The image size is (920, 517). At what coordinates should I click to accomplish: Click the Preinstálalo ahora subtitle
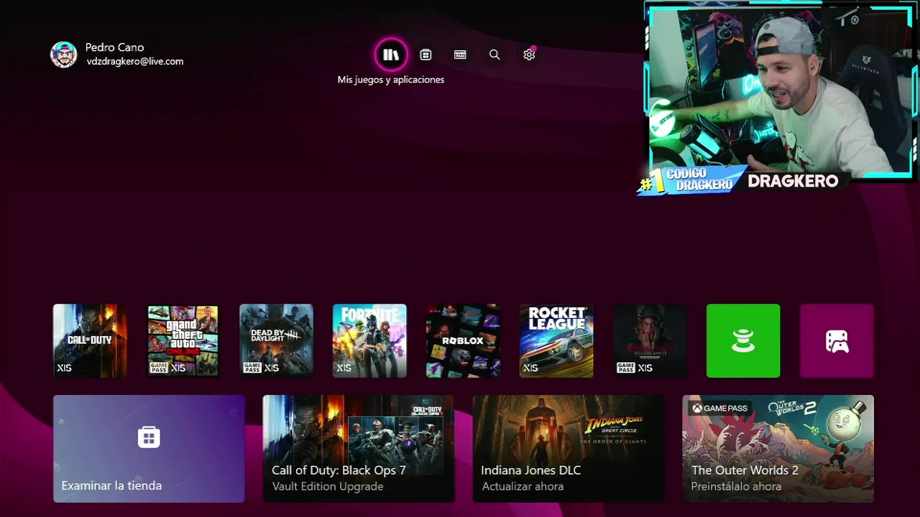click(736, 487)
